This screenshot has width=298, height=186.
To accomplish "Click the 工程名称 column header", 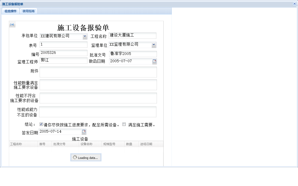I will coord(23,144).
